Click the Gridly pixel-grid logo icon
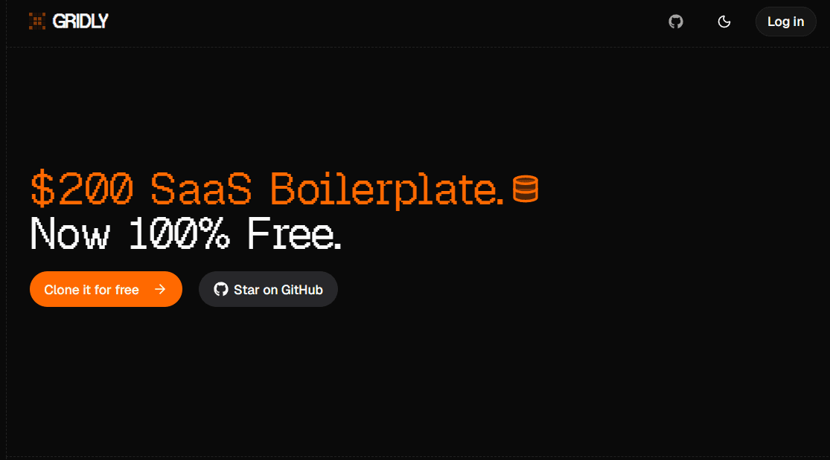Screen dimensions: 830x460 [37, 21]
